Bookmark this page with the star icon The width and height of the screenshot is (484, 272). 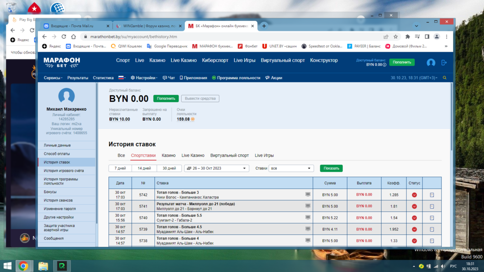pos(395,37)
